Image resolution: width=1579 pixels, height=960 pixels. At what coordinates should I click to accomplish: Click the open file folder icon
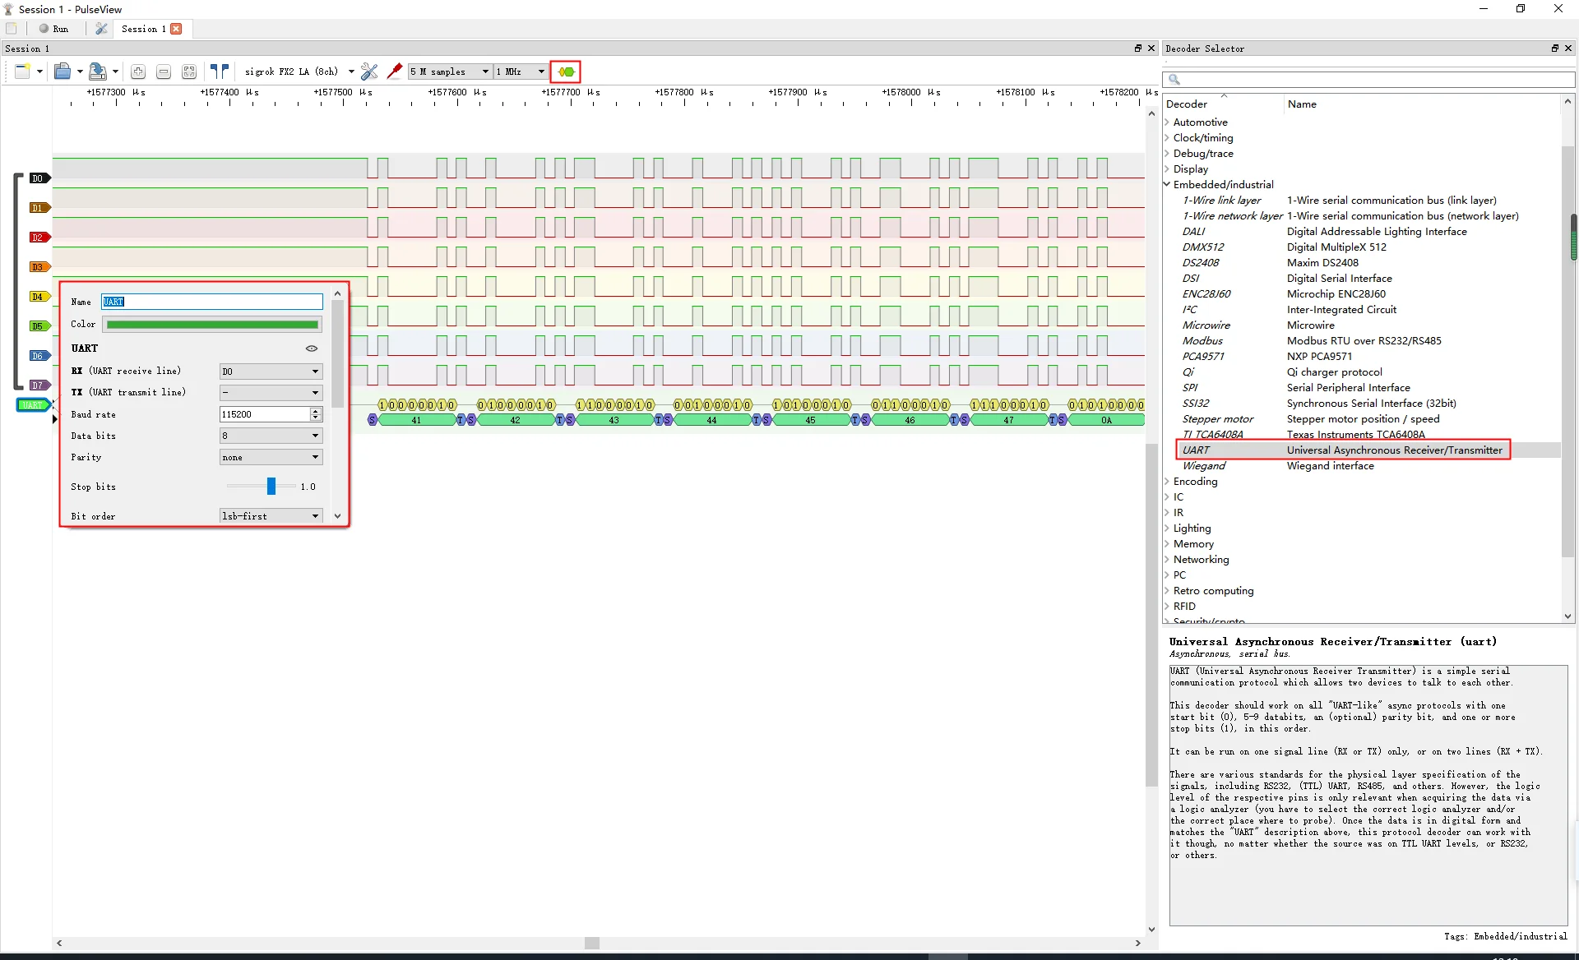click(x=63, y=72)
